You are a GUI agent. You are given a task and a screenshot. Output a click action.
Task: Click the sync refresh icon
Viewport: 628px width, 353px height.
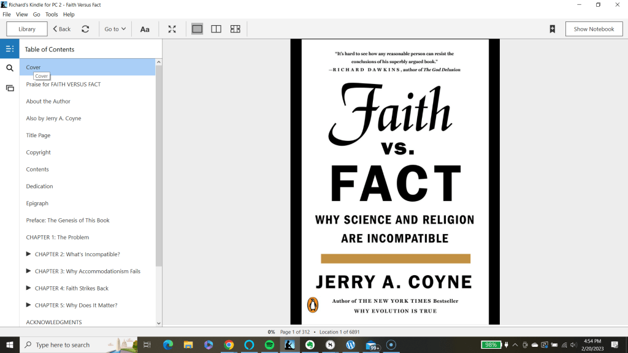point(85,29)
